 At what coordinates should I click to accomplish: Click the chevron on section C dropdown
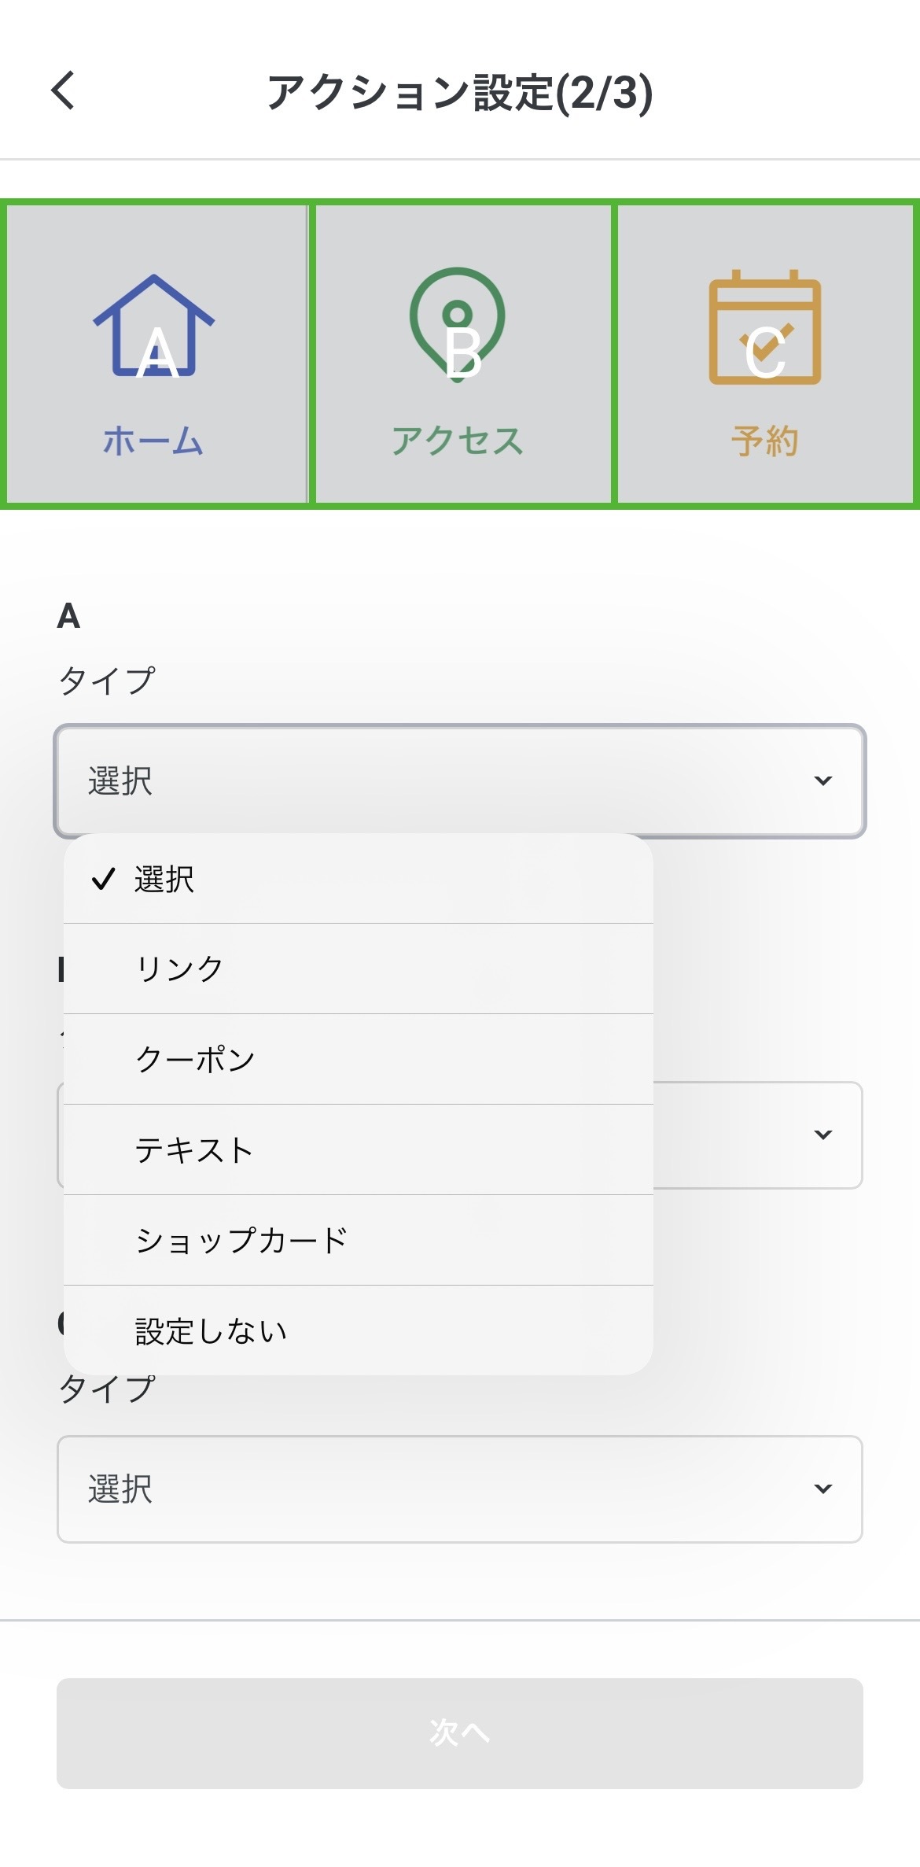[x=822, y=1489]
